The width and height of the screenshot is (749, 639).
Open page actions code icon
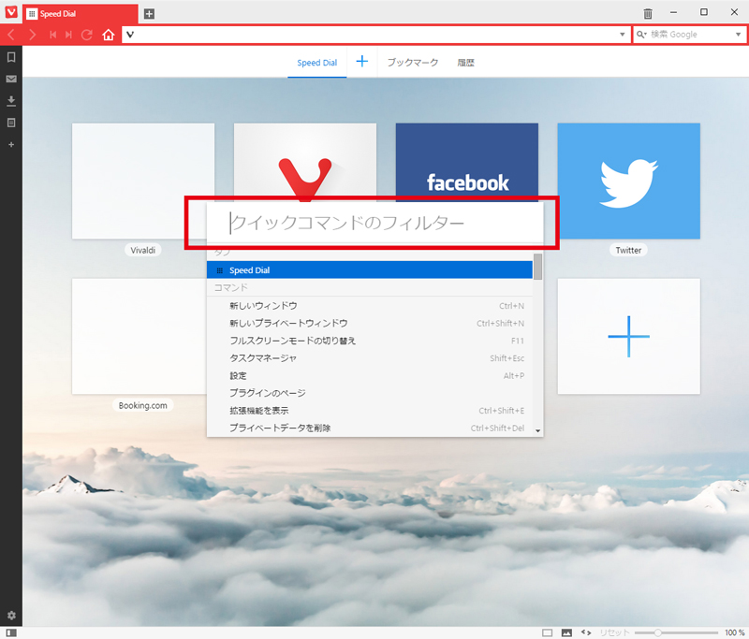[586, 632]
